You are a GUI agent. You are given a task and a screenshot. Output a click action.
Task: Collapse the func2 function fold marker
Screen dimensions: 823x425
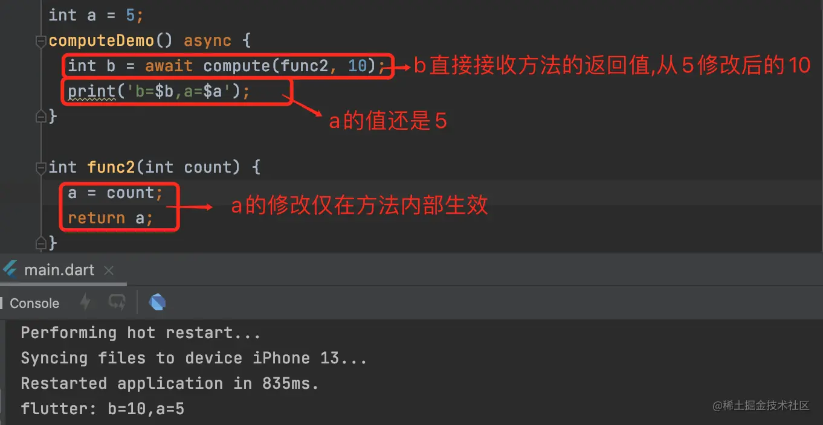(40, 167)
